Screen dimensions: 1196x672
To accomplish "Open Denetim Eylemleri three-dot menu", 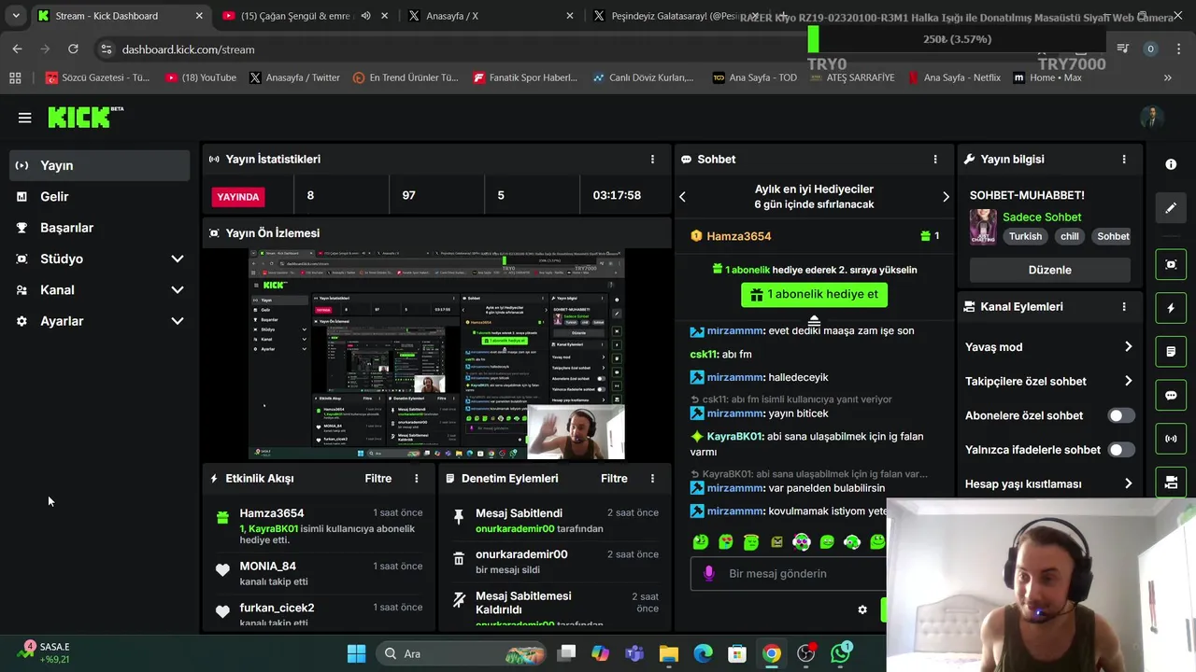I will [x=652, y=478].
